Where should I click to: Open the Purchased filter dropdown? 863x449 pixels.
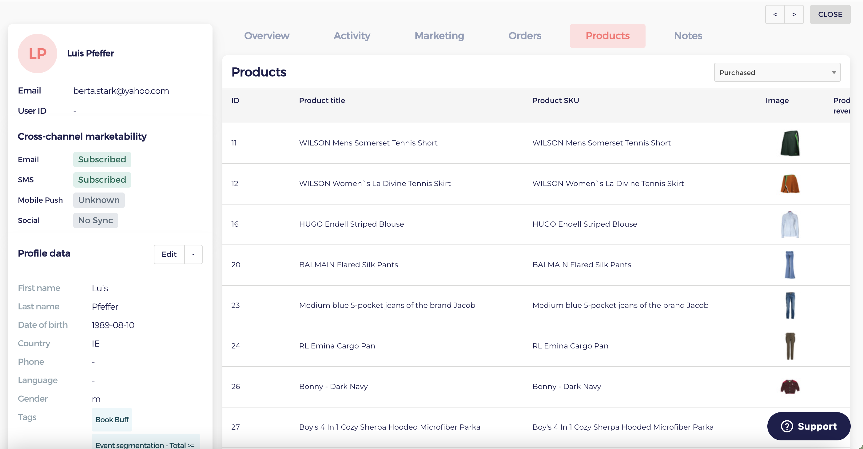[777, 72]
